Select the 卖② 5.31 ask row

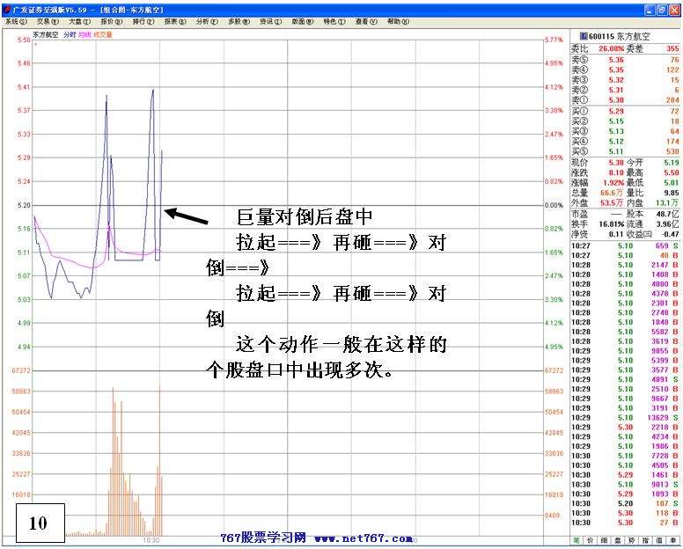(625, 90)
